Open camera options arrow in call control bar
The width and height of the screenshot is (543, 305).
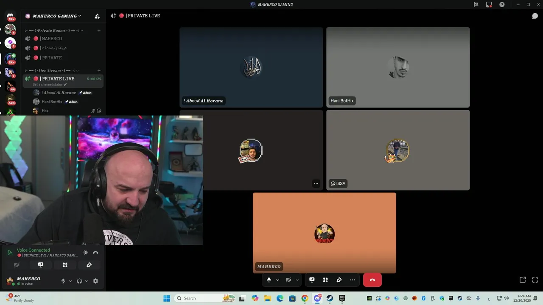pos(297,280)
